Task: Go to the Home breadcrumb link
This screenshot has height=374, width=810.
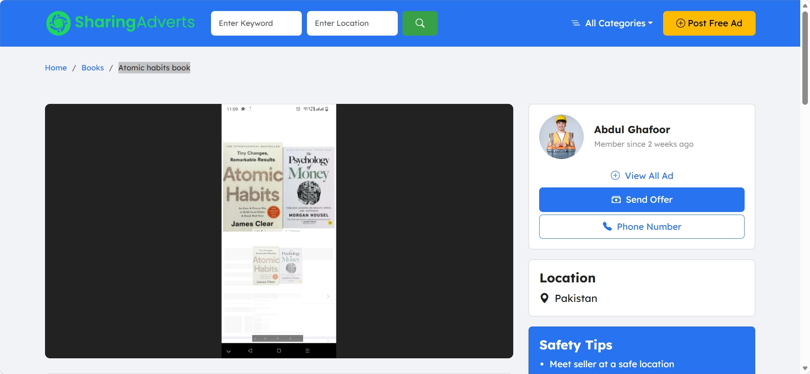Action: (x=56, y=68)
